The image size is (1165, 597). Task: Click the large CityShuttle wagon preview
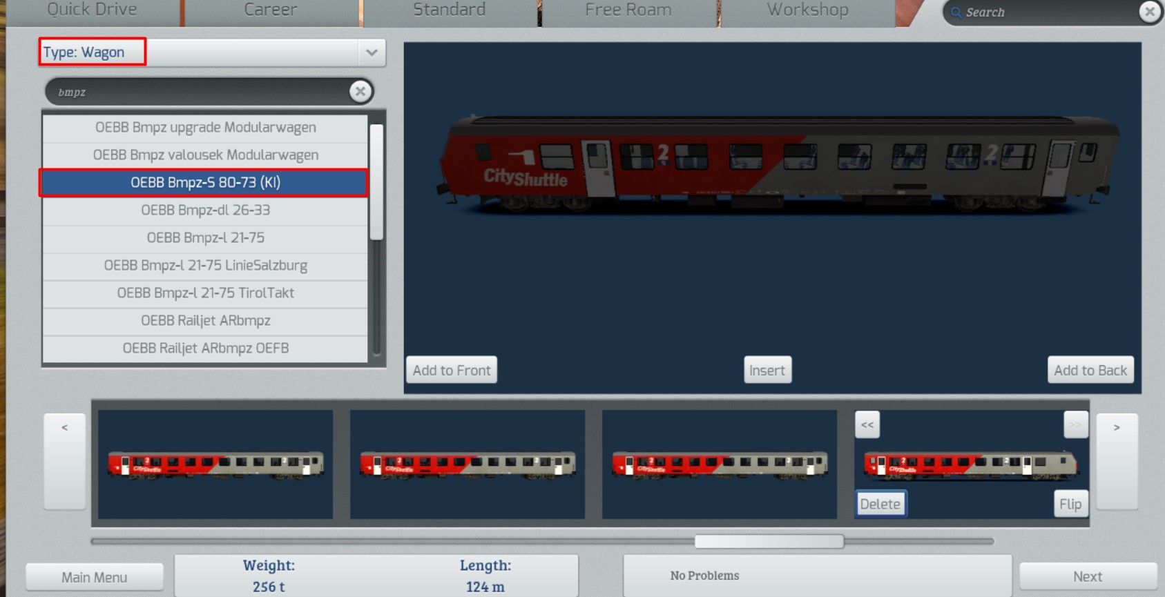[x=778, y=164]
